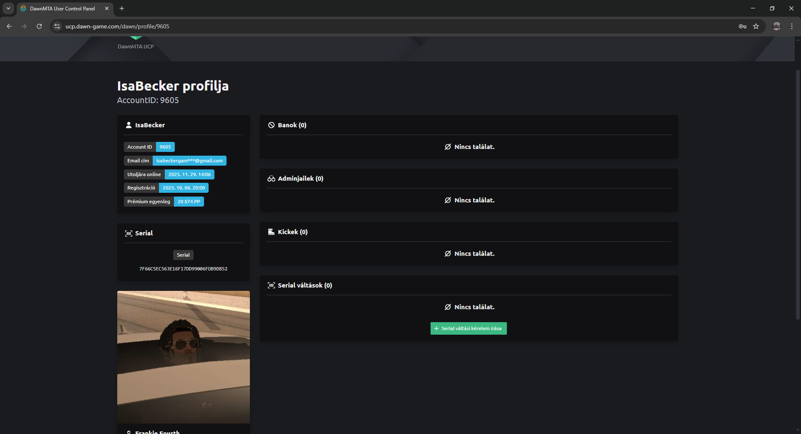This screenshot has width=801, height=434.
Task: Click the Frankie Fourth character thumbnail
Action: pyautogui.click(x=184, y=357)
